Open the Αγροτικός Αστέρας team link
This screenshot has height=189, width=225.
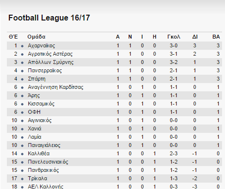[x=50, y=54]
